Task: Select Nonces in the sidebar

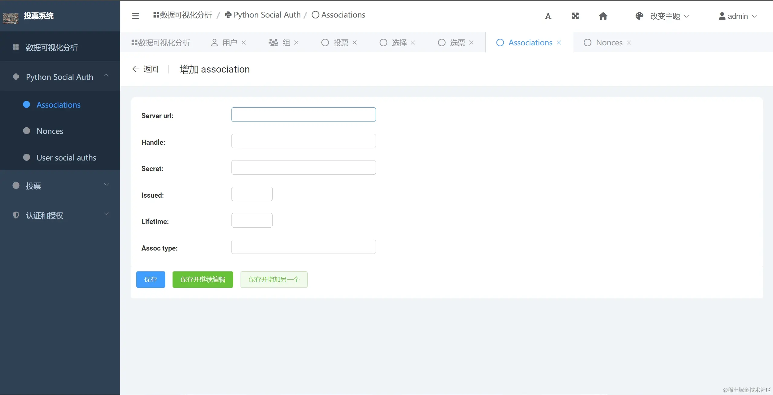Action: pyautogui.click(x=50, y=131)
